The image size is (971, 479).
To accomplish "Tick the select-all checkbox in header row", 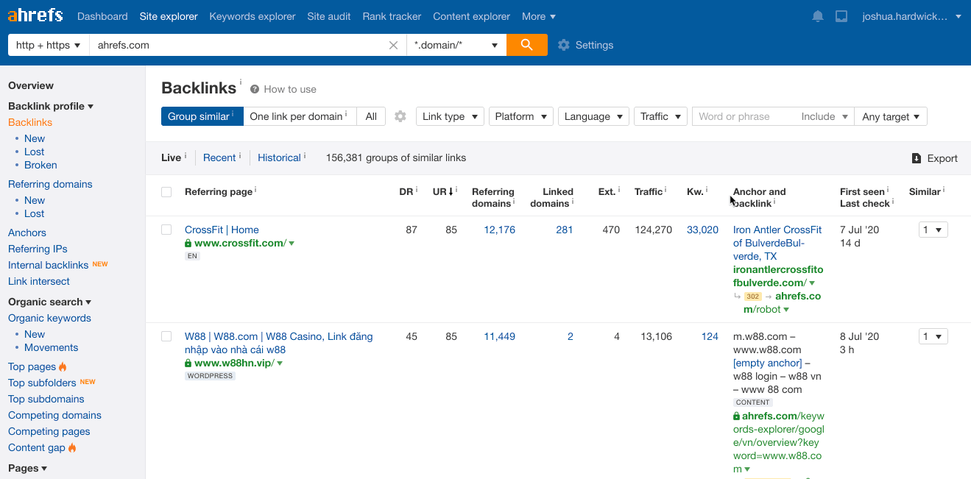I will pyautogui.click(x=166, y=192).
